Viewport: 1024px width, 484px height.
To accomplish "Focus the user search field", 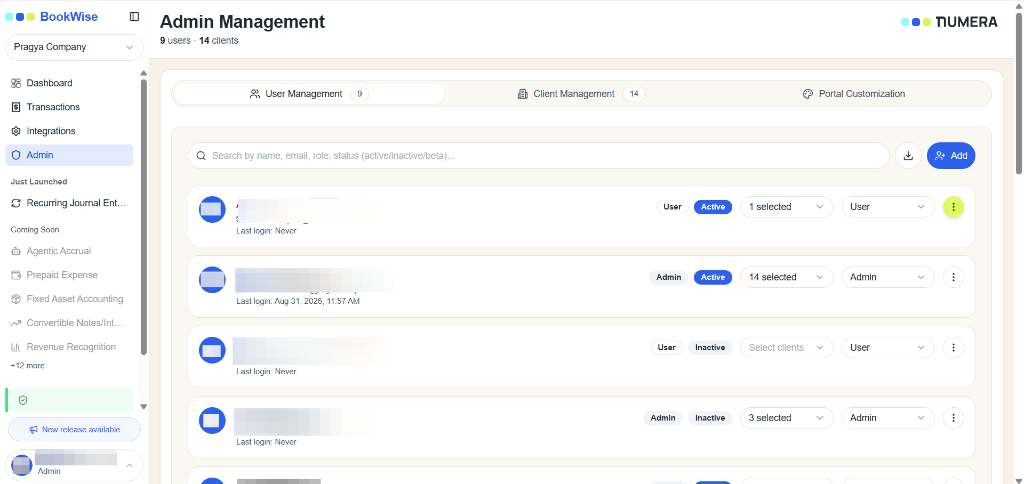I will pos(538,156).
